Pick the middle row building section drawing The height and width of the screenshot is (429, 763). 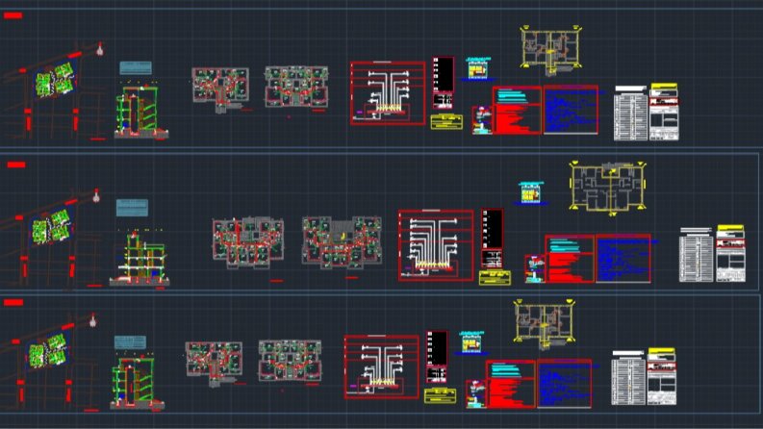pyautogui.click(x=140, y=258)
